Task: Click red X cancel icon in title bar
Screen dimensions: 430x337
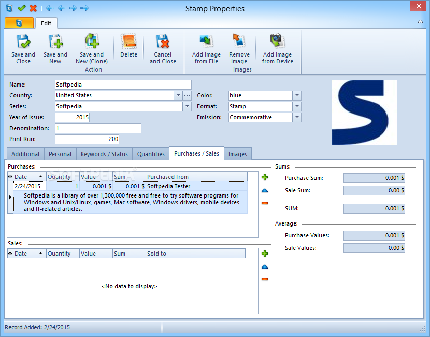Action: click(x=33, y=8)
